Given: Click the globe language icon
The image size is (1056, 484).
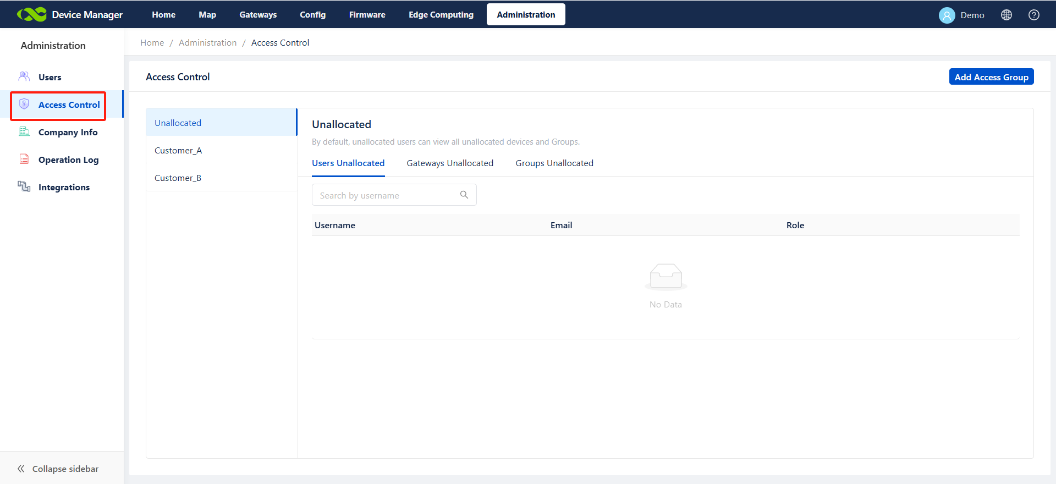Looking at the screenshot, I should pos(1006,15).
